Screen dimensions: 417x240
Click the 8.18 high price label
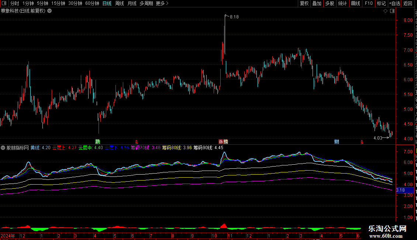click(234, 17)
